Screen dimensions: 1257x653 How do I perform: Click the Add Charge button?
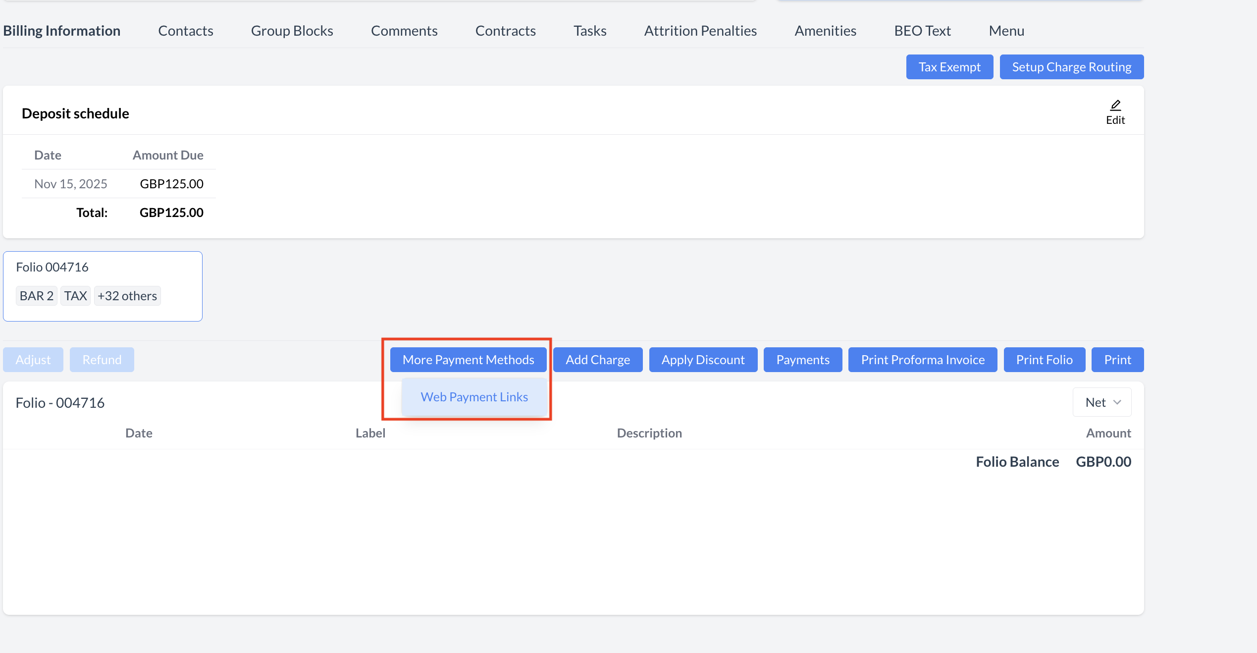[x=598, y=360]
